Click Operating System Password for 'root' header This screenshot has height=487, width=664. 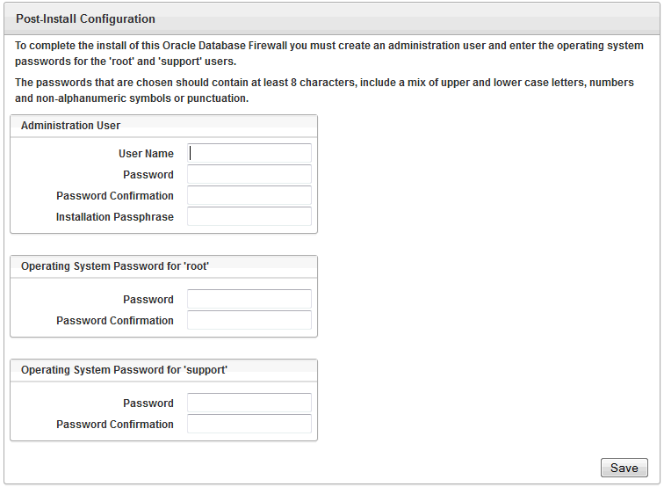(115, 266)
